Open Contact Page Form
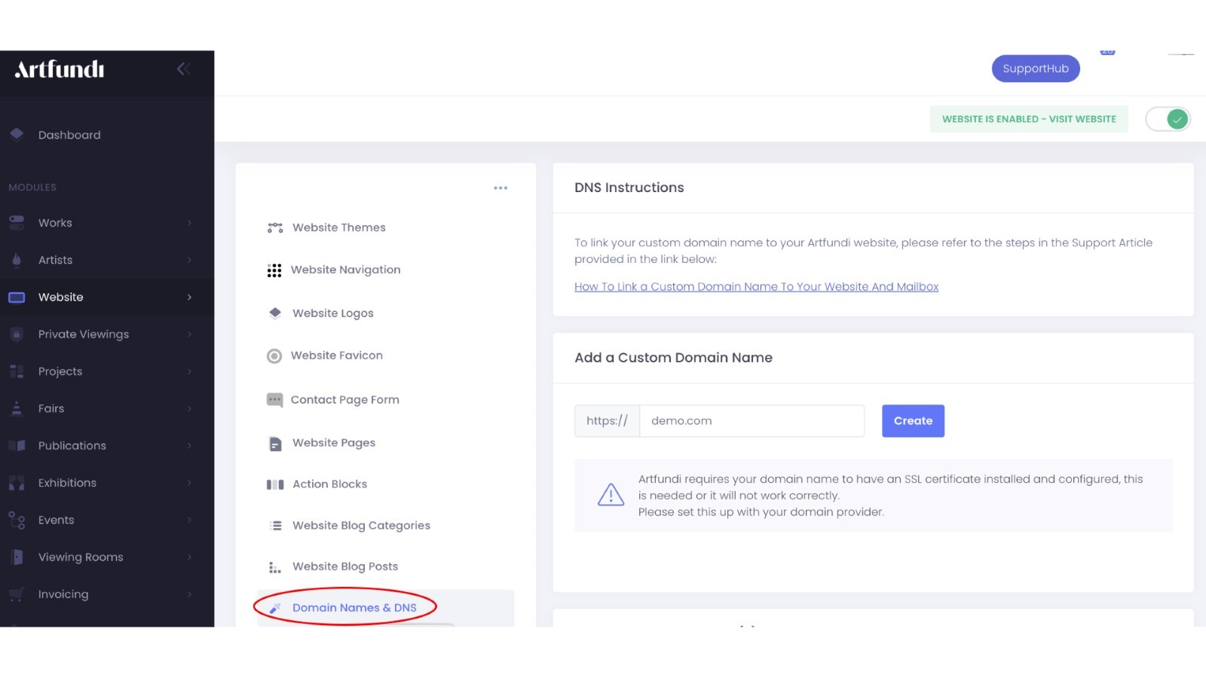Viewport: 1206px width, 678px height. (345, 400)
